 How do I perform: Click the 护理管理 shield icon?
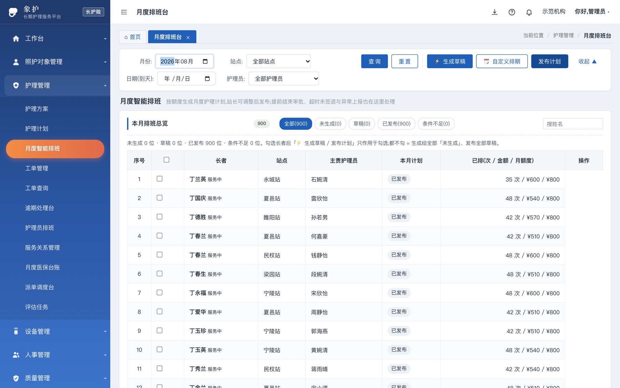pyautogui.click(x=16, y=85)
